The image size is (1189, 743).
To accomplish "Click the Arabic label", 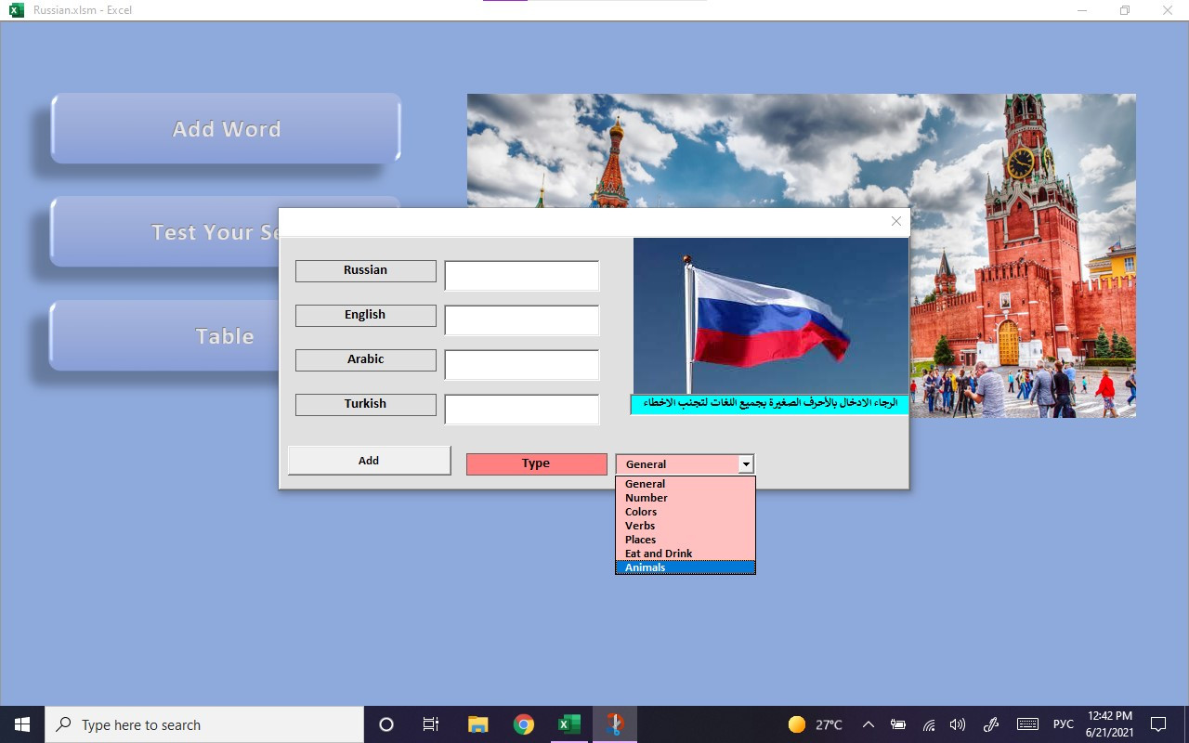I will [365, 359].
